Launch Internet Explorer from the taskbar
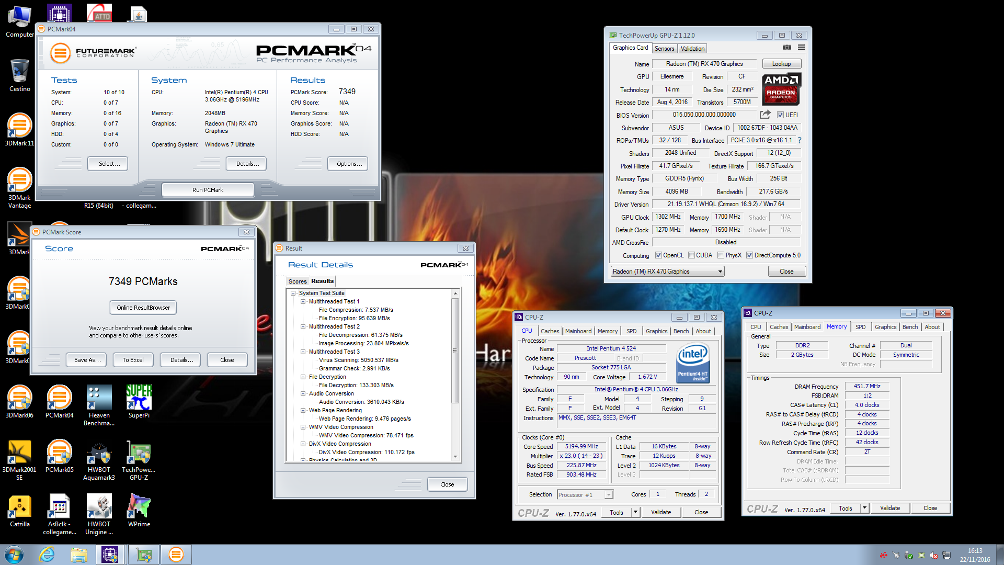 (x=47, y=555)
